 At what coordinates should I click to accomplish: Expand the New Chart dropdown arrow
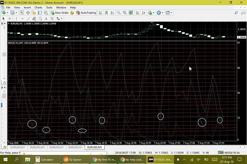click(8, 13)
